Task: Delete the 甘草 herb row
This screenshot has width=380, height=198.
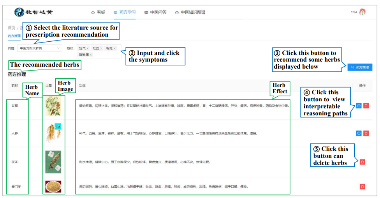Action: [366, 106]
